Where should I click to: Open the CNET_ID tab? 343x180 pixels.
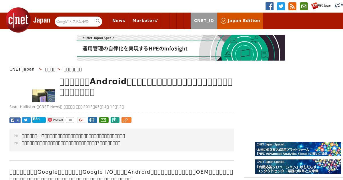pyautogui.click(x=204, y=21)
